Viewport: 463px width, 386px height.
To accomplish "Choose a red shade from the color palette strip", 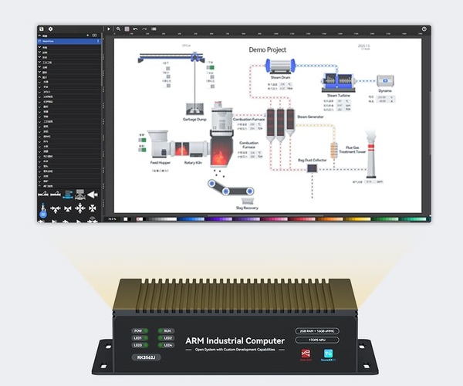I will pos(301,219).
